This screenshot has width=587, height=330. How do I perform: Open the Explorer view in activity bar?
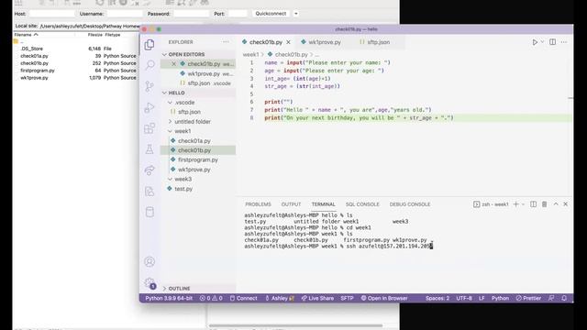tap(150, 45)
